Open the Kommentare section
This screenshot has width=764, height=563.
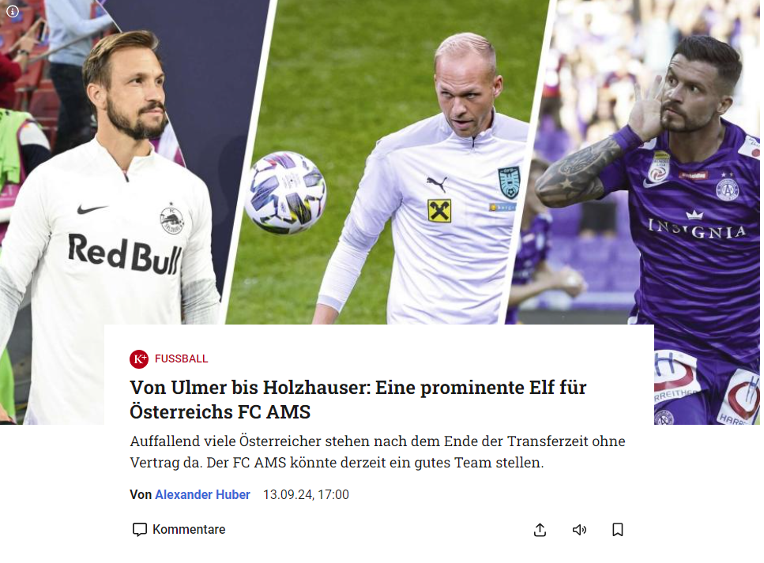tap(179, 529)
